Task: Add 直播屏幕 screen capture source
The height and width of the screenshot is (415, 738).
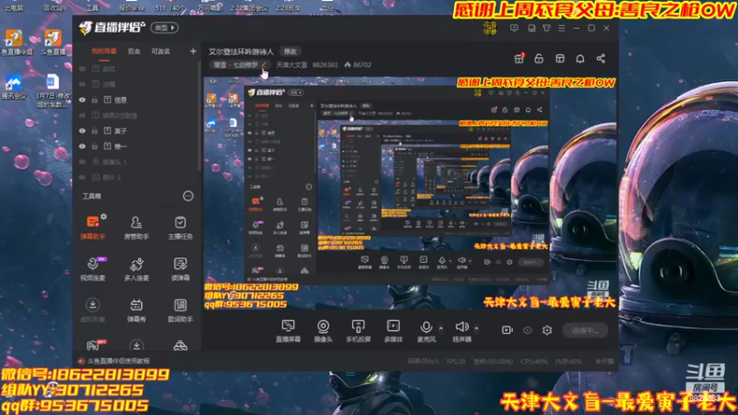Action: point(288,331)
